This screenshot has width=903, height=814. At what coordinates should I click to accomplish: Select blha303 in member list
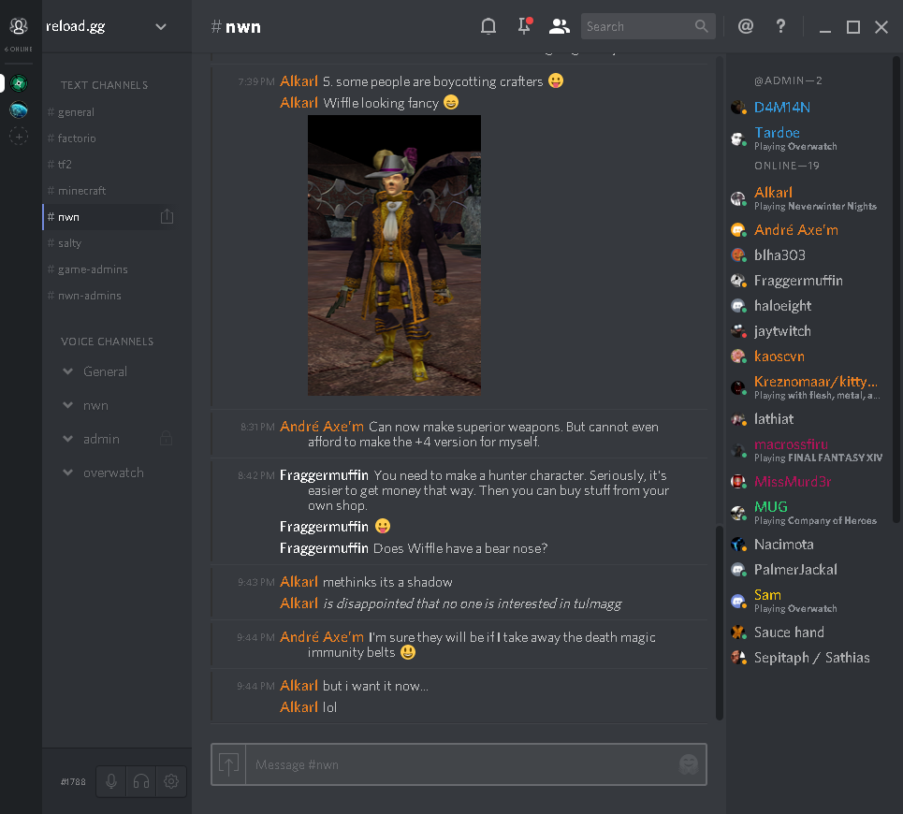(809, 255)
